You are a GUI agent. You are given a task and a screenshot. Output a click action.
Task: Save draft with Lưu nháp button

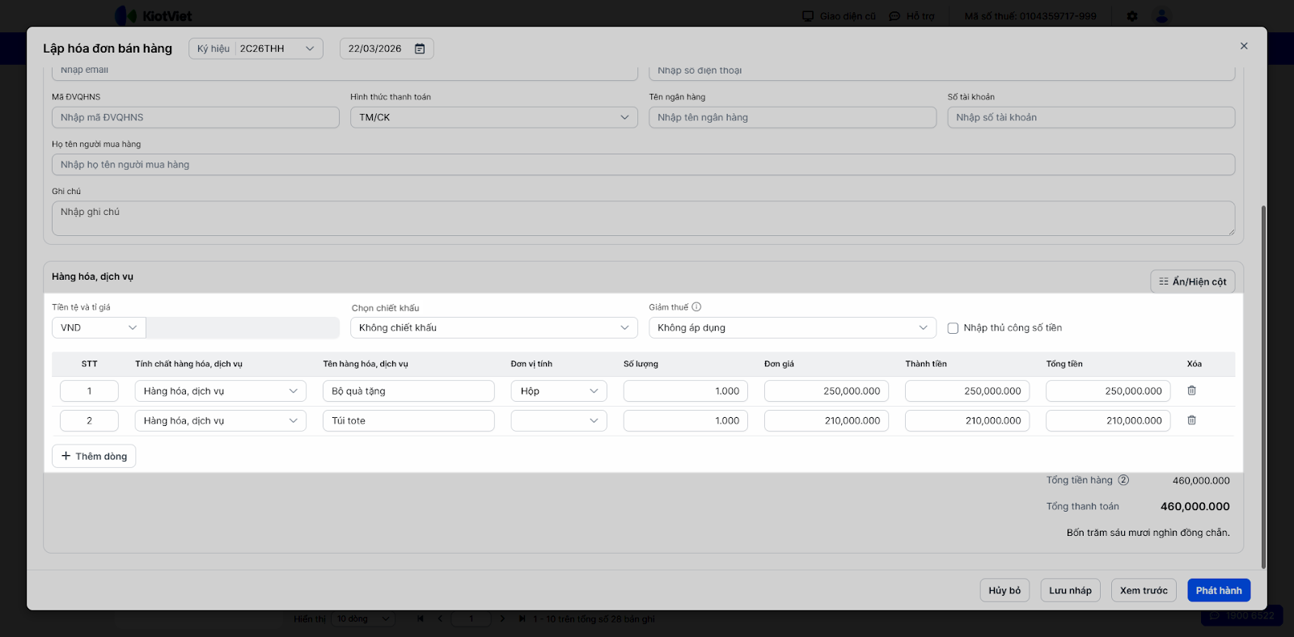coord(1070,590)
